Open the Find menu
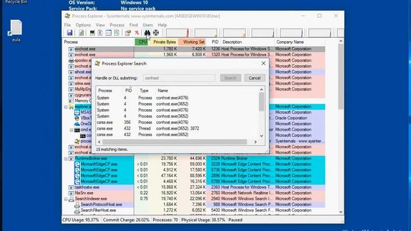 pos(134,25)
